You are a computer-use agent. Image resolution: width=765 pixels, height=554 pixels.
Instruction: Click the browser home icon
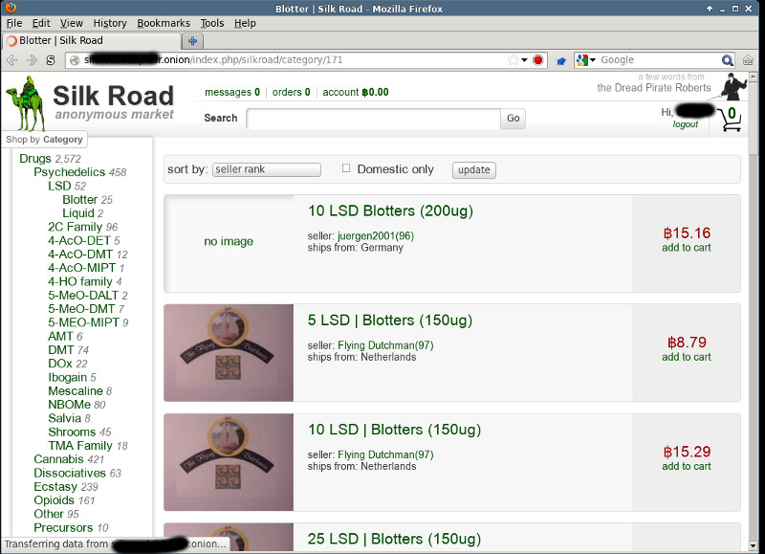coord(749,60)
